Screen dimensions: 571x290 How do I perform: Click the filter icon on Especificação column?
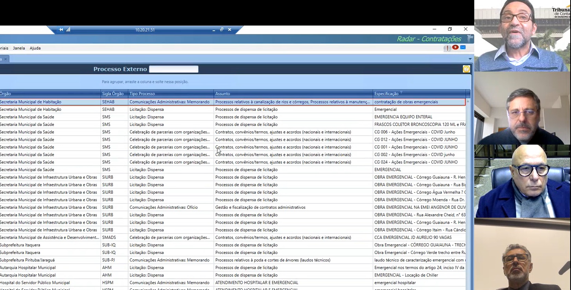401,93
